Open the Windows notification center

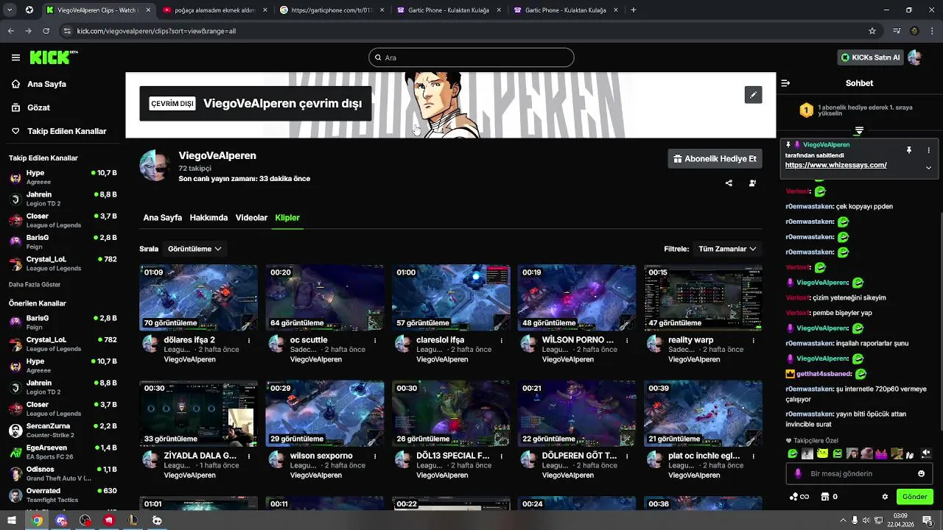pos(928,520)
